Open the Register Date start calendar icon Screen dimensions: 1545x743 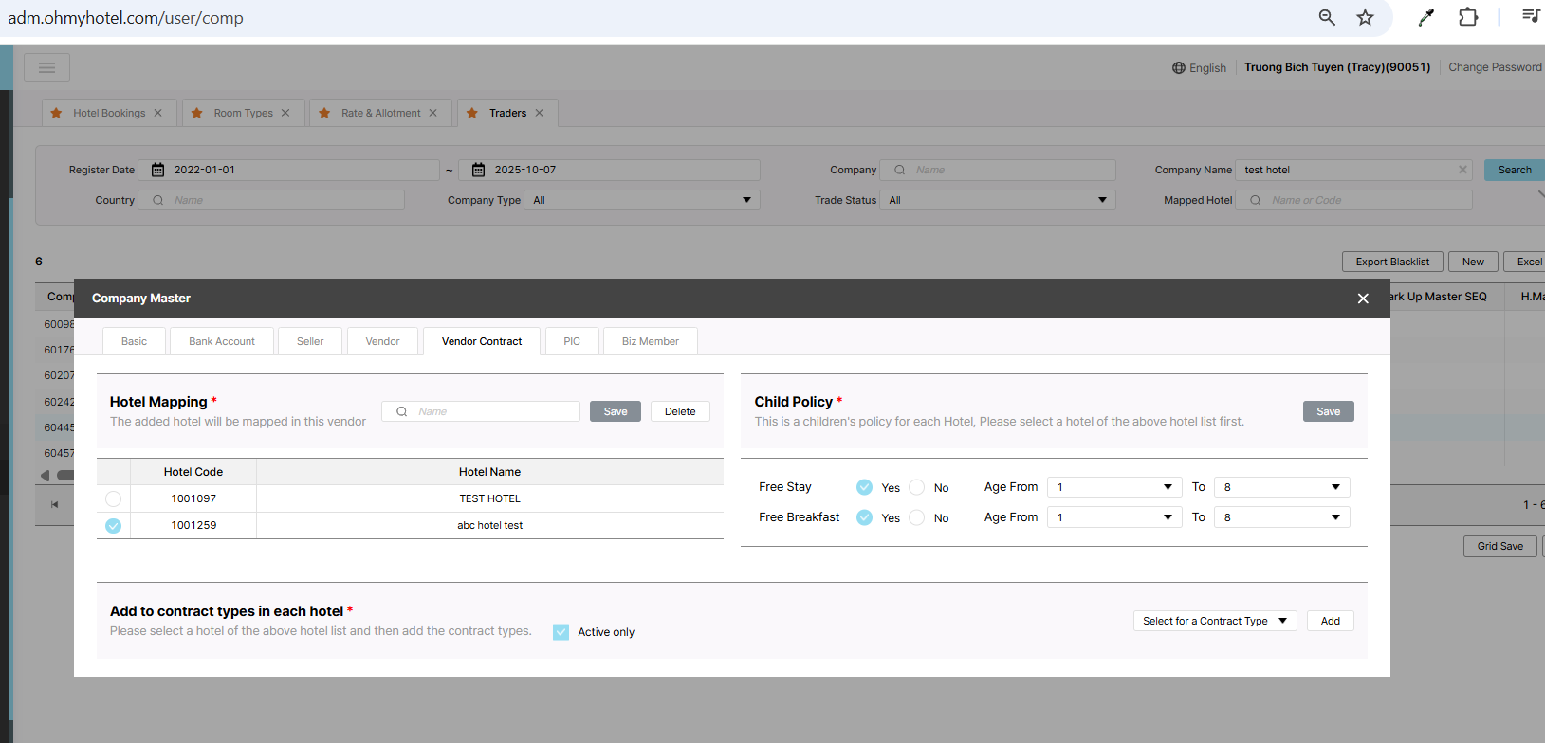(x=158, y=171)
